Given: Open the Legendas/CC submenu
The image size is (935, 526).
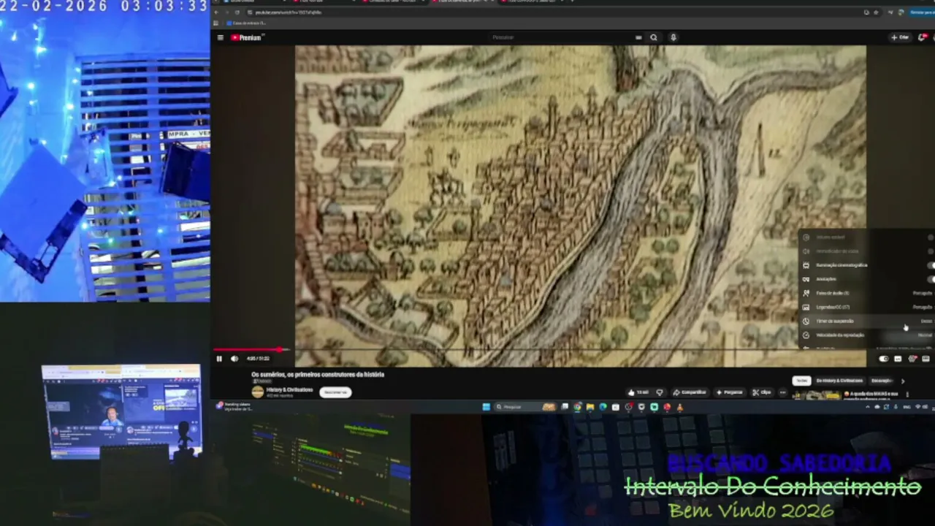Looking at the screenshot, I should (x=866, y=307).
